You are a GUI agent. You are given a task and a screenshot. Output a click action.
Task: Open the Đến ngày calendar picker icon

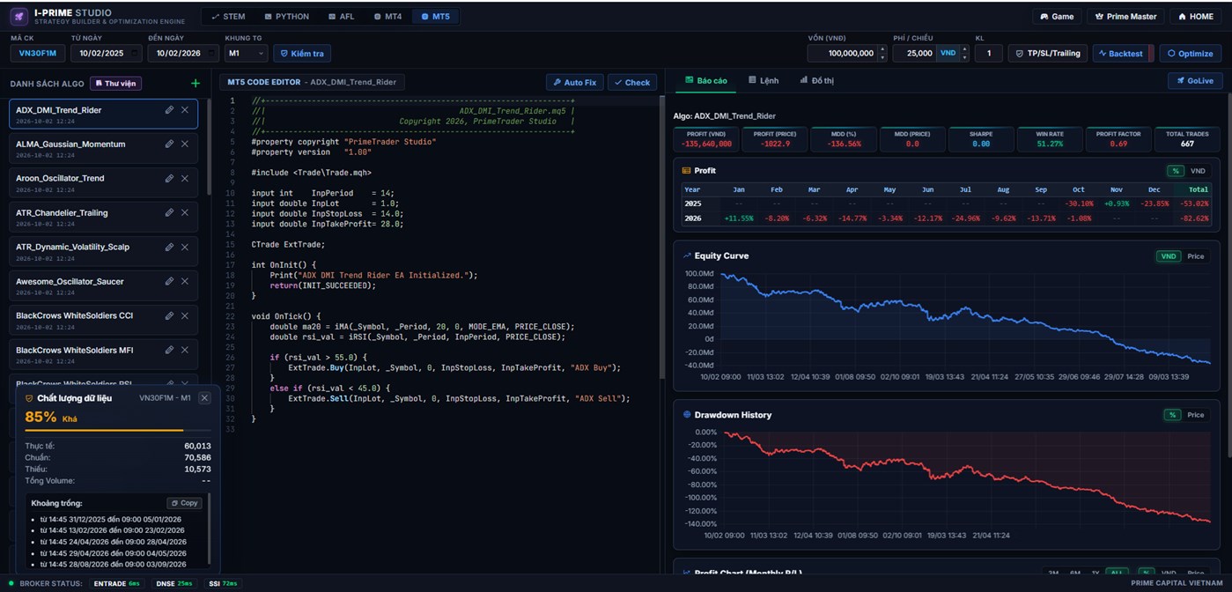click(210, 53)
